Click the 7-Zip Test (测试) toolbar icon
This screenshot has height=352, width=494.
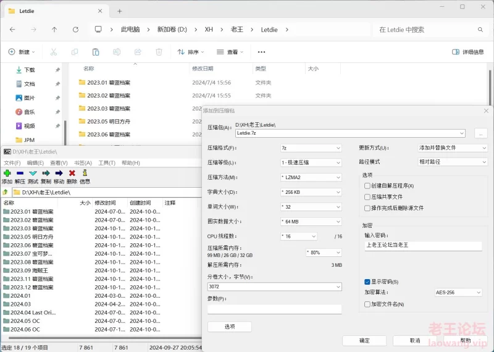(x=33, y=174)
